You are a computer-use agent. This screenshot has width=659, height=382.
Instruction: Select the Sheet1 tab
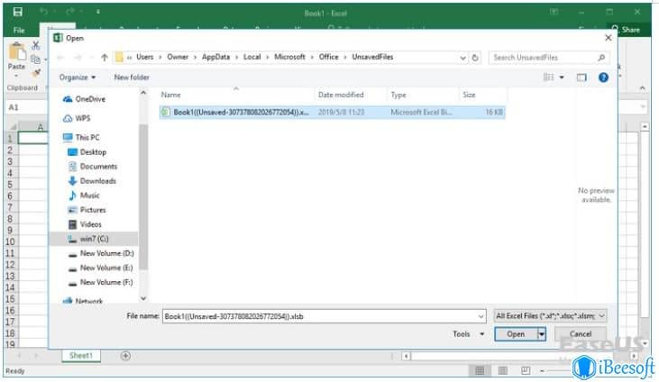[x=81, y=356]
